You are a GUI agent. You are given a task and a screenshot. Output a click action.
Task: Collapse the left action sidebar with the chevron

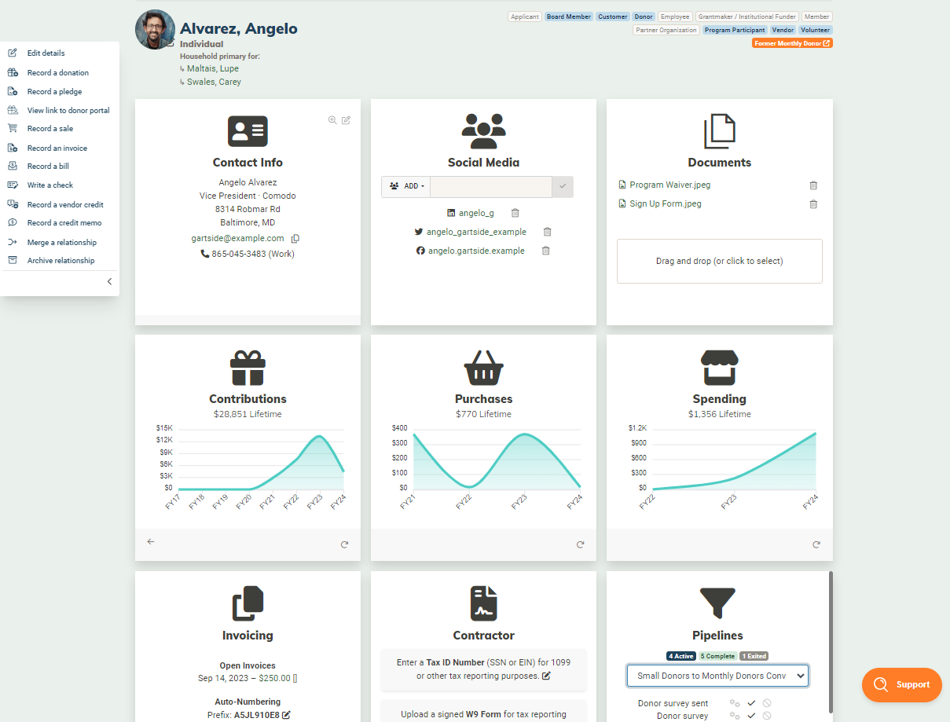(109, 281)
